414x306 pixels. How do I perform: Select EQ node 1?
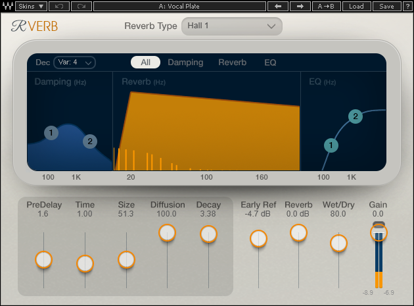331,145
